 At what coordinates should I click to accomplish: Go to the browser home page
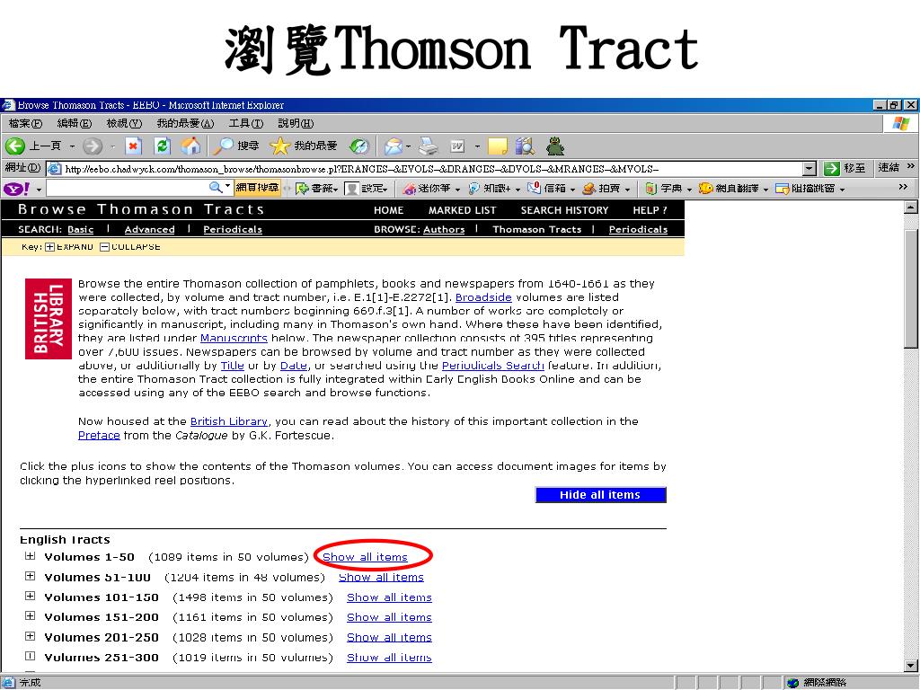click(x=190, y=146)
